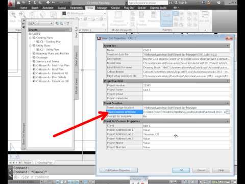Screen dimensions: 245x184
Task: Click the Page setup overrides file row
Action: (x=168, y=76)
